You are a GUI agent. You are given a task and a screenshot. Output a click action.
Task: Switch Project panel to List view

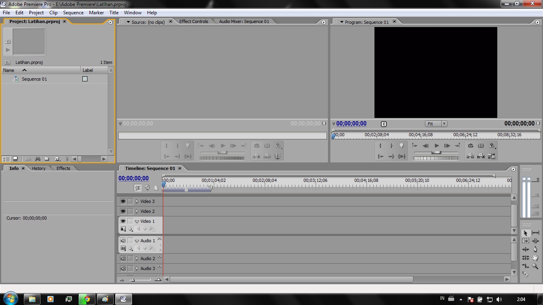pyautogui.click(x=6, y=159)
